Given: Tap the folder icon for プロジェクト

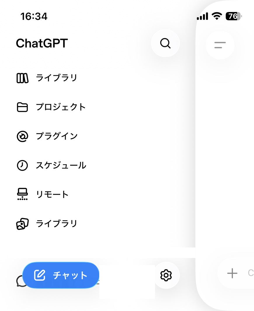Looking at the screenshot, I should (x=22, y=107).
